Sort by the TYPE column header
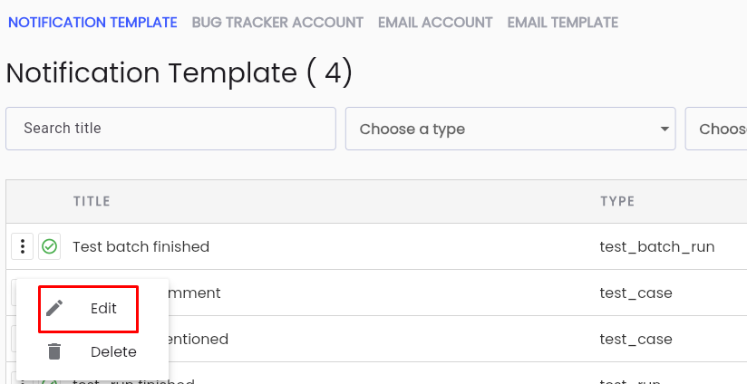Viewport: 747px width, 384px height. point(617,201)
